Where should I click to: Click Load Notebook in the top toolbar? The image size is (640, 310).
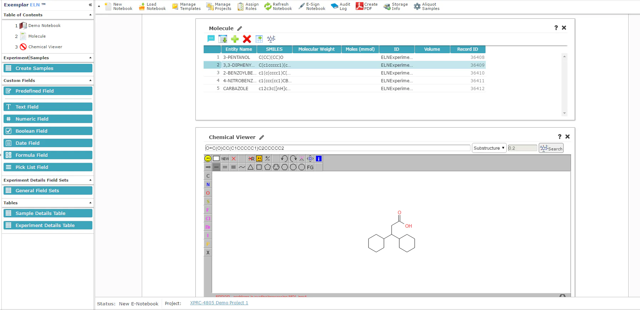click(x=152, y=6)
